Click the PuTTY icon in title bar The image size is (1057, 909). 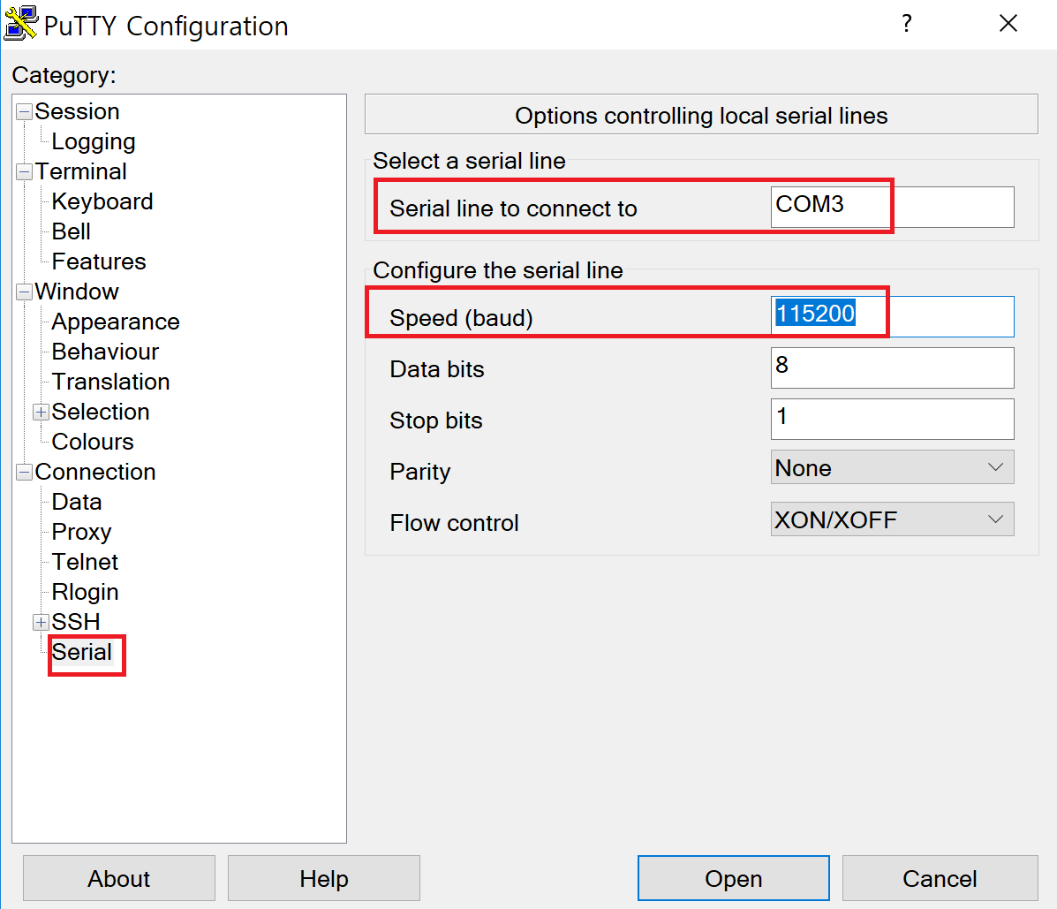(x=21, y=24)
